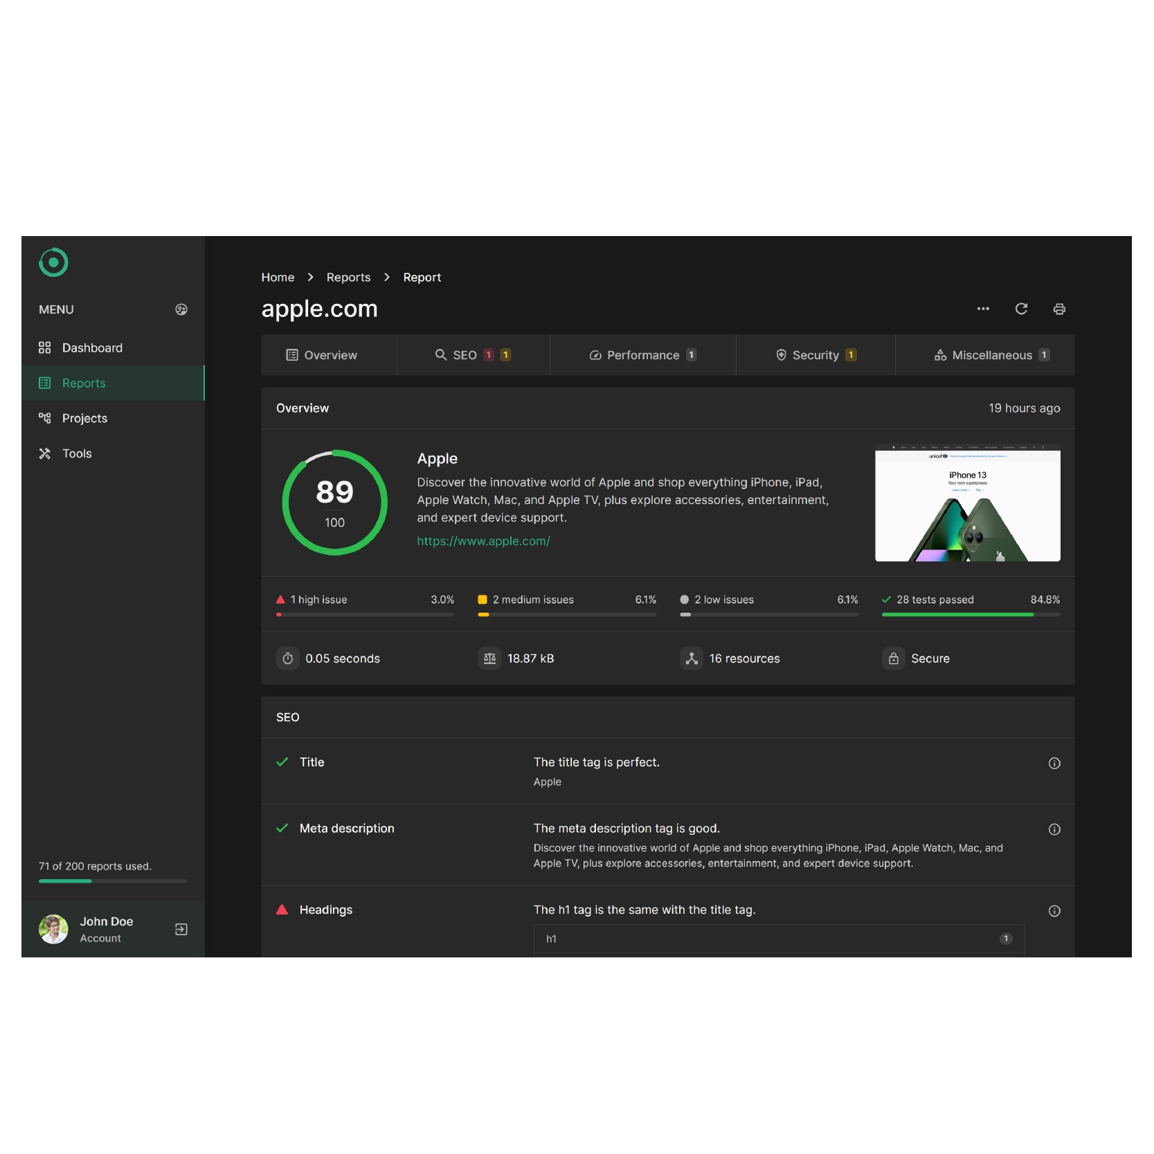Click the apple.com page heading
Screen dimensions: 1154x1154
coord(319,309)
